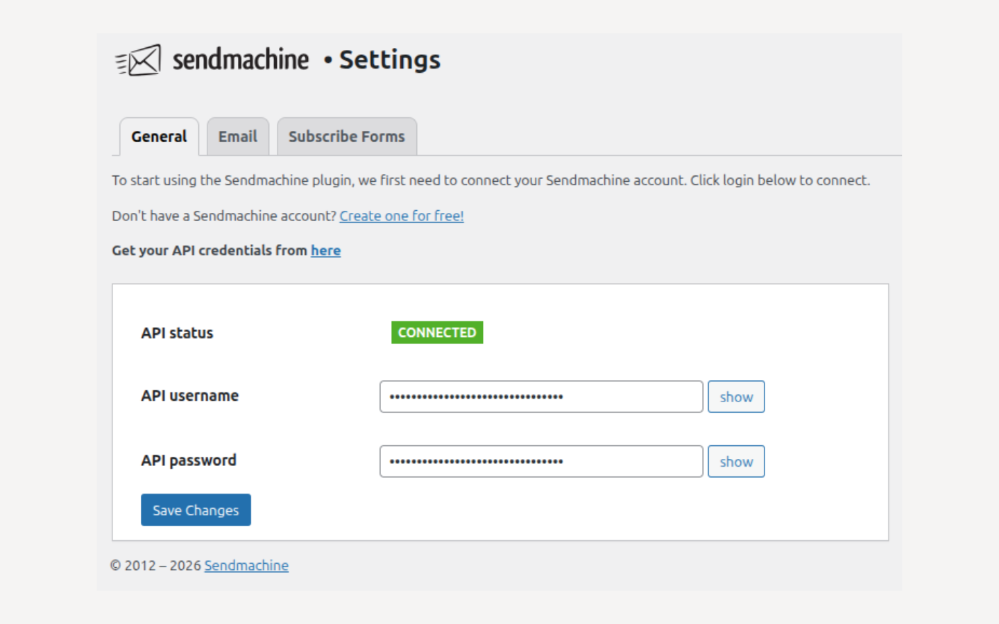The width and height of the screenshot is (999, 624).
Task: Switch to the General tab
Action: pyautogui.click(x=159, y=137)
